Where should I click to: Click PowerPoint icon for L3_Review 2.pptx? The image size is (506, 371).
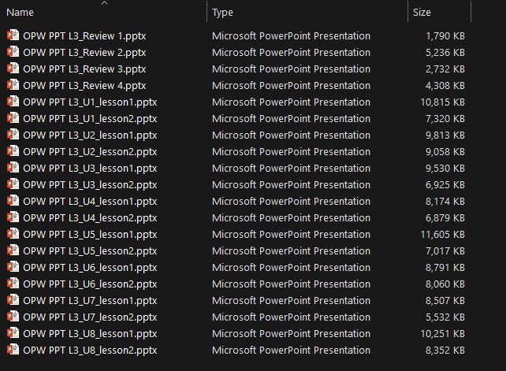tap(13, 52)
